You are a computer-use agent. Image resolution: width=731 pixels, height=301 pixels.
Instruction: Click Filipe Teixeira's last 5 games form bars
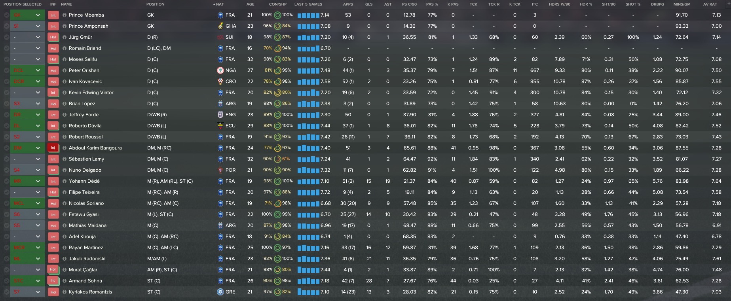click(308, 192)
